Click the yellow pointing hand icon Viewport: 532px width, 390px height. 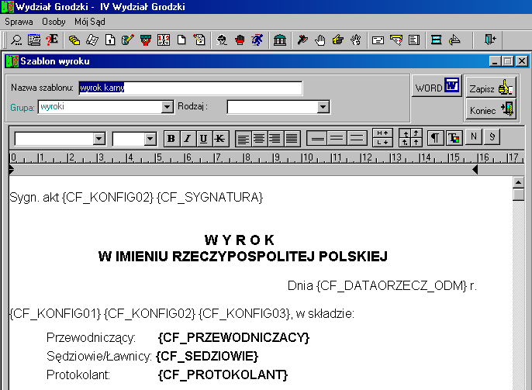[x=338, y=40]
